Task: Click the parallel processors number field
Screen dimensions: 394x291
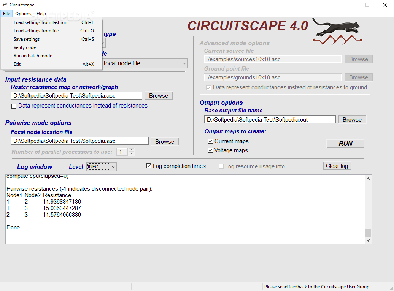Action: [122, 152]
